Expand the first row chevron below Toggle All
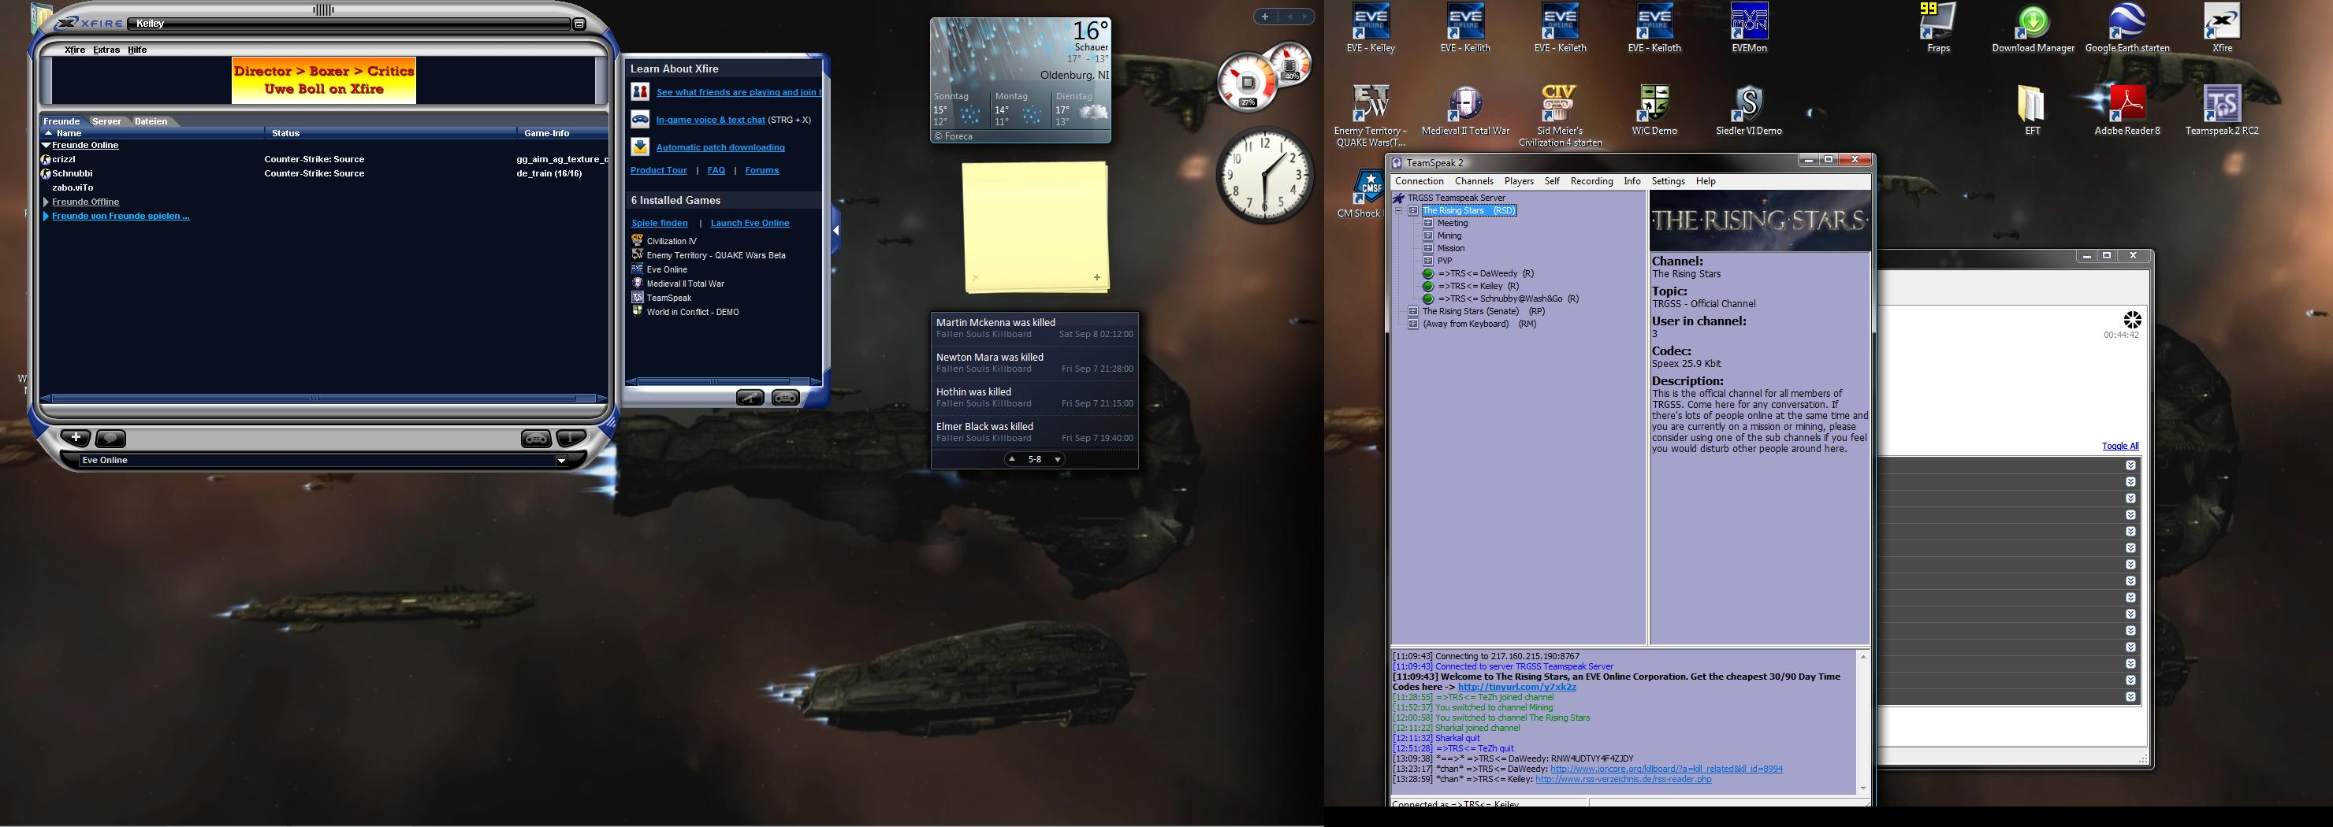The height and width of the screenshot is (827, 2333). pos(2131,465)
